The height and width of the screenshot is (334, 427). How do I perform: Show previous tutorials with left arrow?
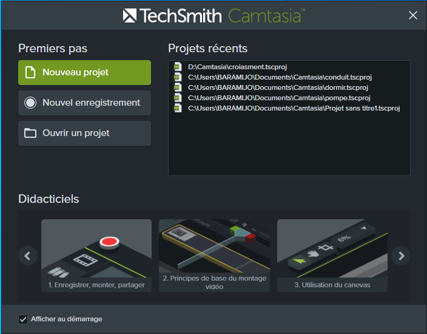pos(28,256)
